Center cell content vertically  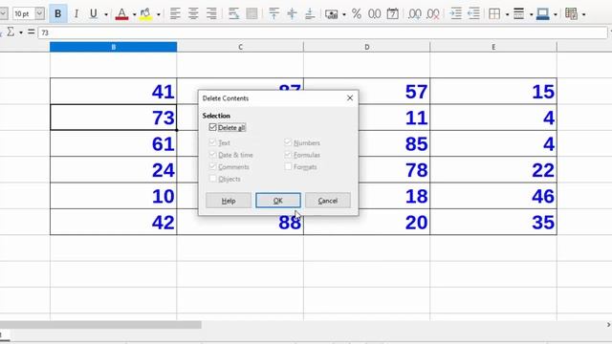292,14
